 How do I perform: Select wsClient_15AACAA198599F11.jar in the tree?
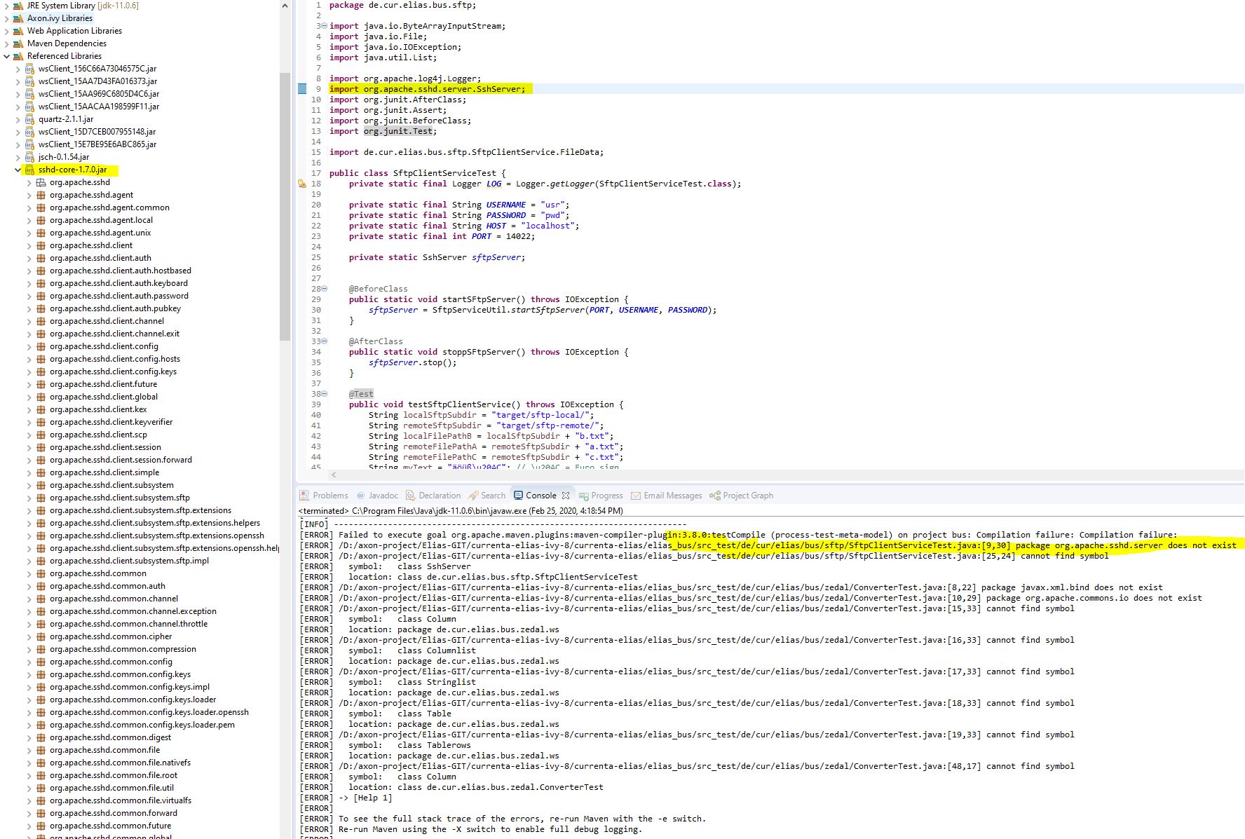point(99,107)
